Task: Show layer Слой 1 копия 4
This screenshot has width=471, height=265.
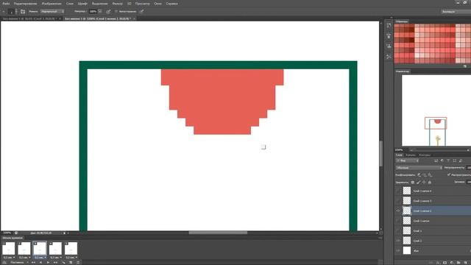Action: (398, 191)
